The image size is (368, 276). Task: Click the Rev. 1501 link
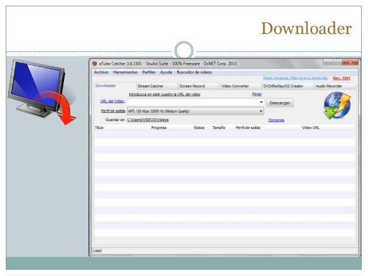click(x=341, y=78)
